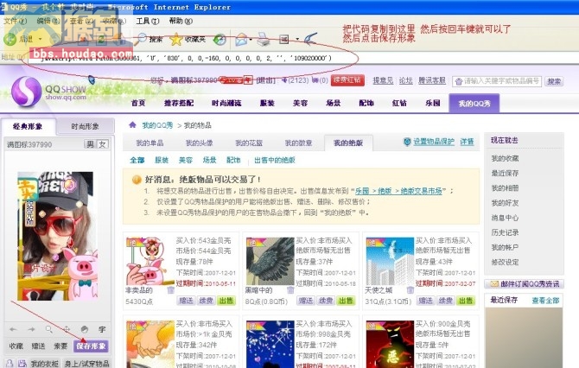Open the 我的单品 tab
The height and width of the screenshot is (368, 579).
[x=150, y=143]
